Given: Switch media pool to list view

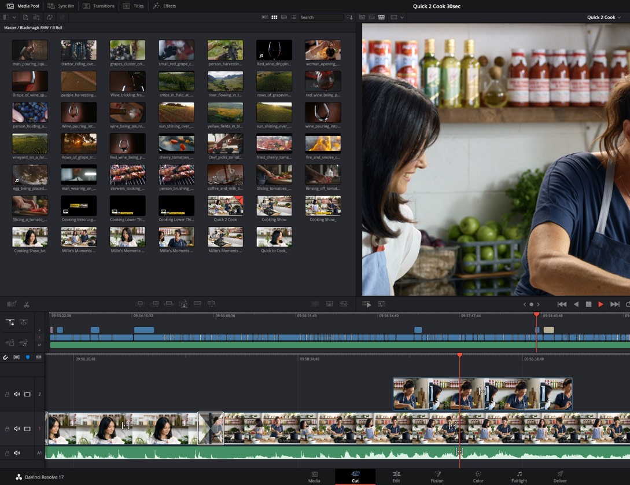Looking at the screenshot, I should pos(293,17).
